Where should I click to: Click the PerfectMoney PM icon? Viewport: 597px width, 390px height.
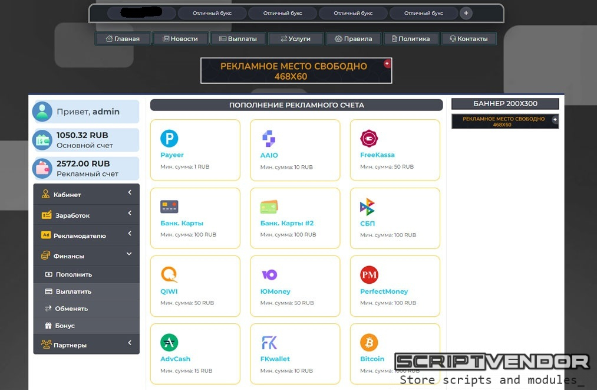tap(369, 274)
